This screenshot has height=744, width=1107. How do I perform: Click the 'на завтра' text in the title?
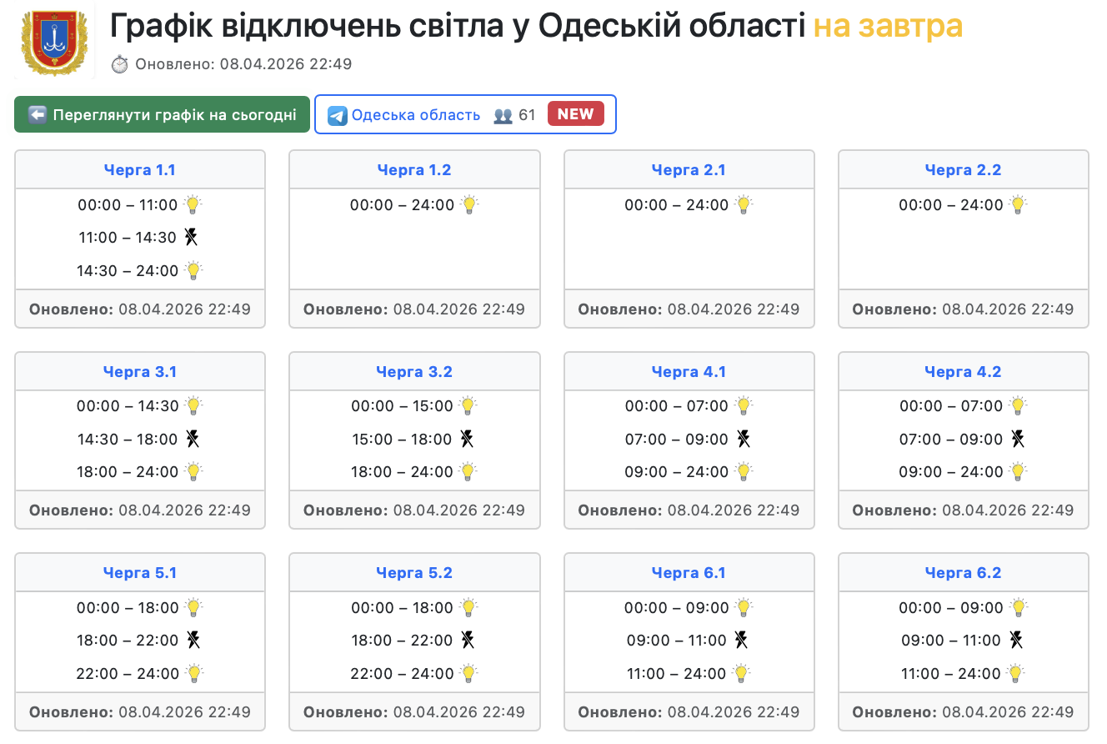888,28
